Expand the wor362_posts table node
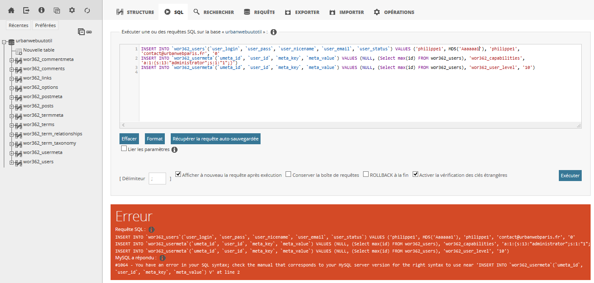Viewport: 594px width, 283px height. click(12, 107)
